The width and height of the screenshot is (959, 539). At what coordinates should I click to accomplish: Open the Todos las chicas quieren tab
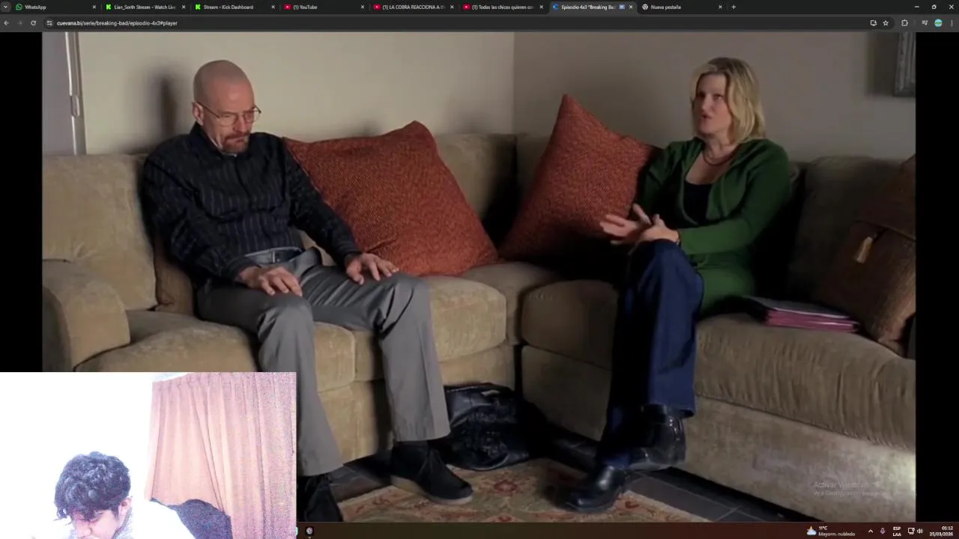coord(503,7)
